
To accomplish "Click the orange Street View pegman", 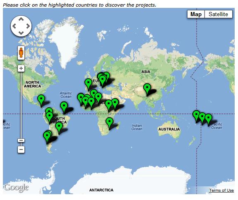I will click(21, 53).
